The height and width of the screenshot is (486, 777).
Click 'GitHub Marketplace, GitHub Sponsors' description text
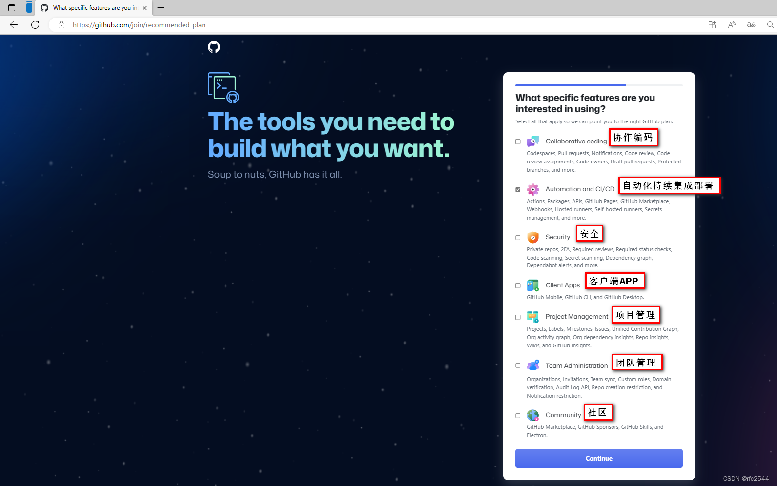coord(595,431)
